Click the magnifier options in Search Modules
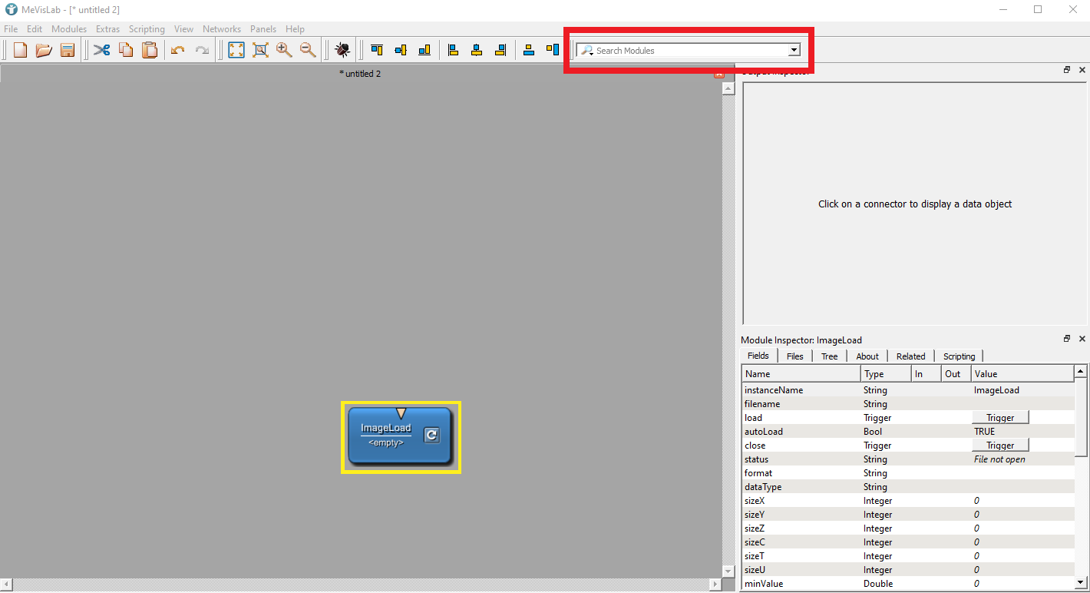The height and width of the screenshot is (593, 1090). coord(587,51)
